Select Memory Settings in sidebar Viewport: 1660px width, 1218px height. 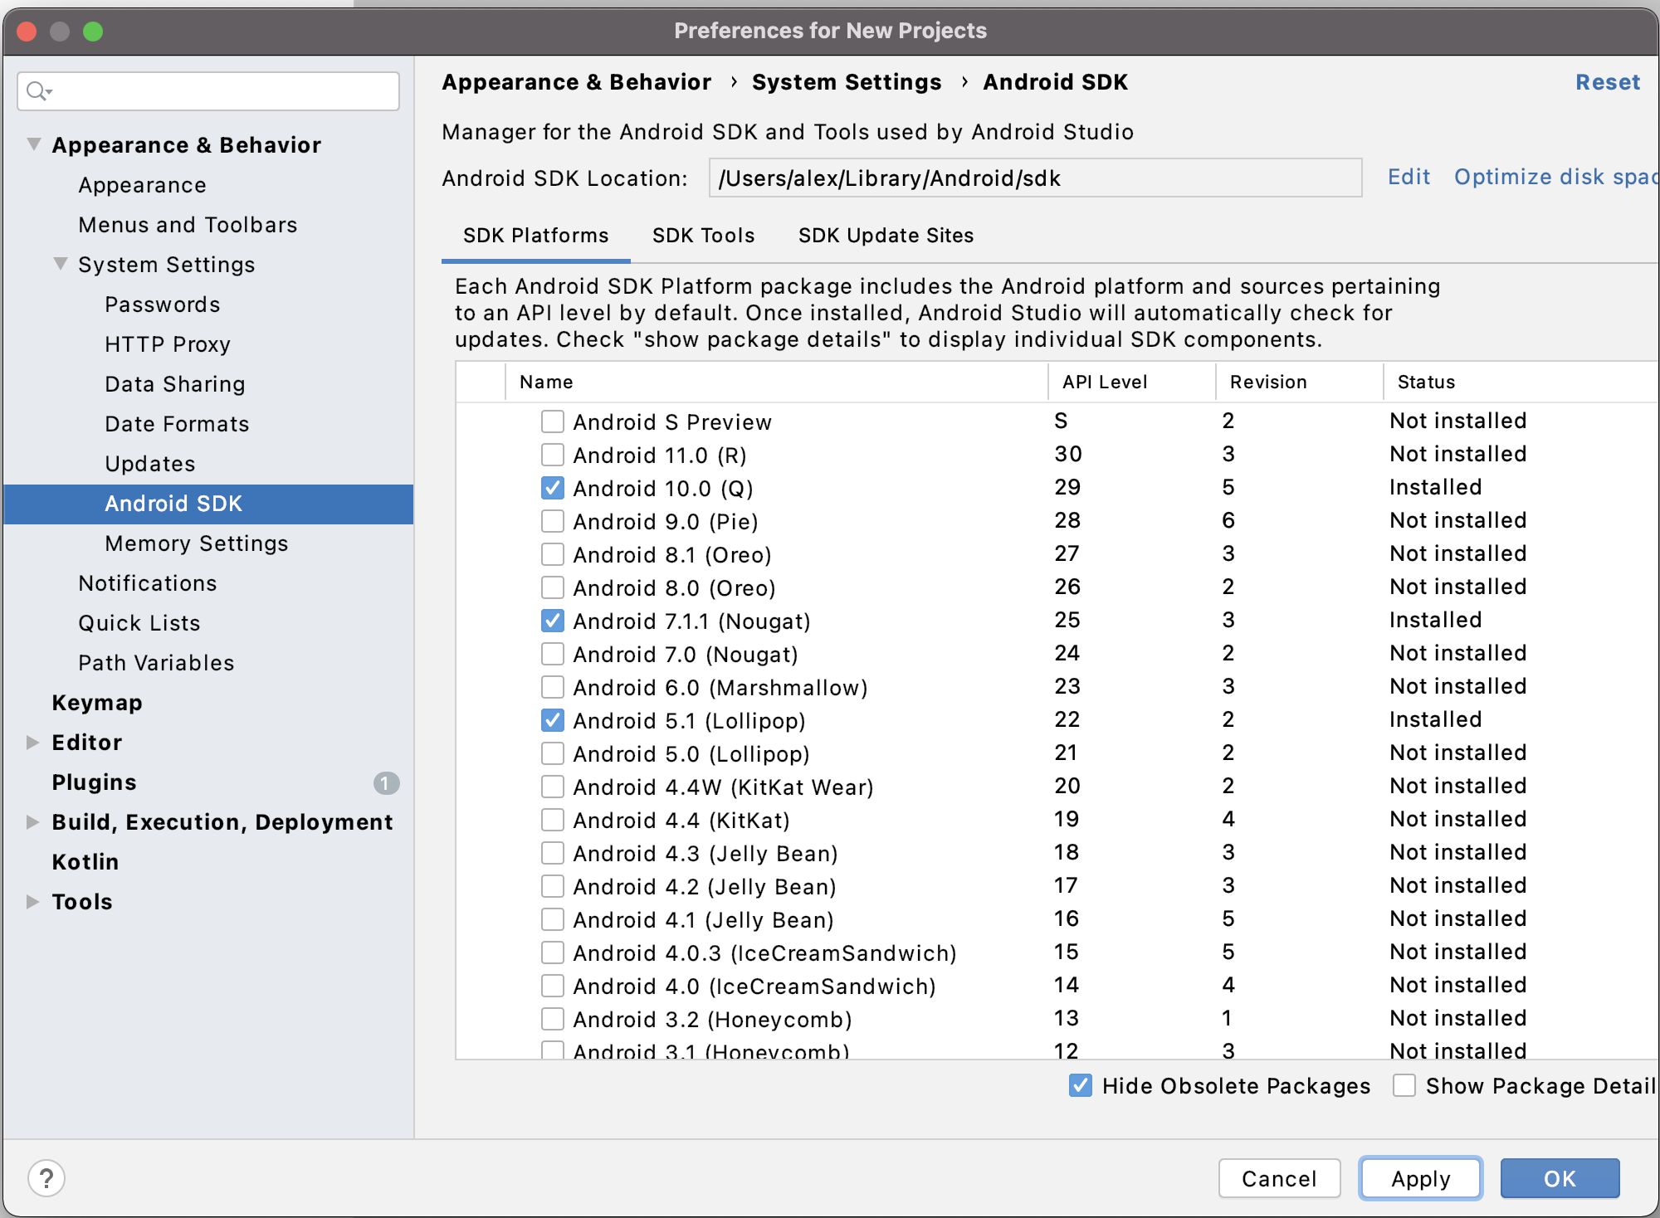[197, 543]
